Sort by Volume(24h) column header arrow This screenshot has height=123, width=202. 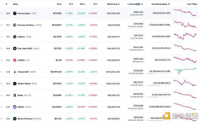pos(128,4)
